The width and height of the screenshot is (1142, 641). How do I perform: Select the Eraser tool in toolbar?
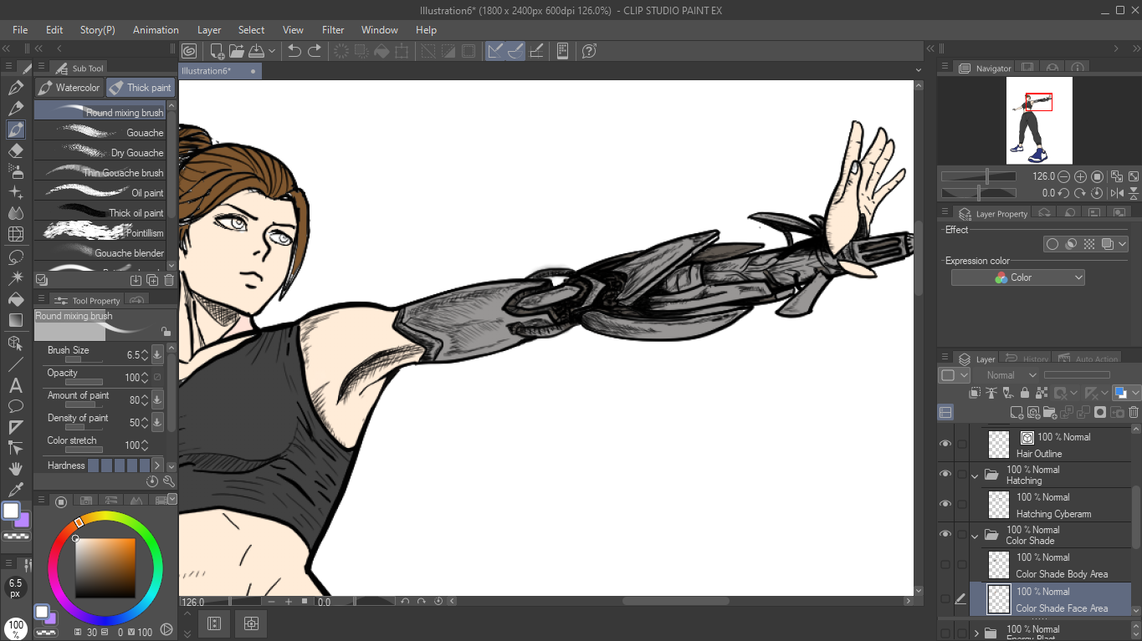point(15,151)
